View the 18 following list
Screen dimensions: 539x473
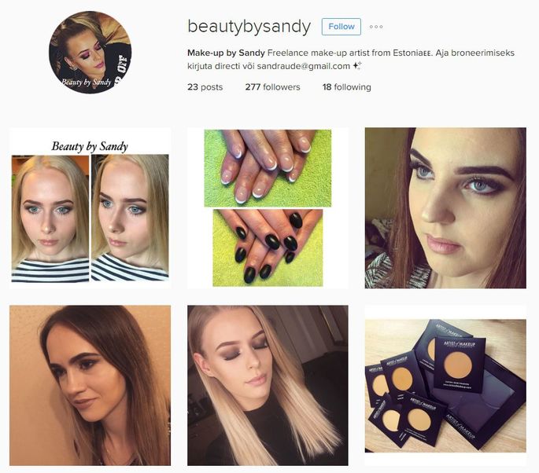pos(346,87)
